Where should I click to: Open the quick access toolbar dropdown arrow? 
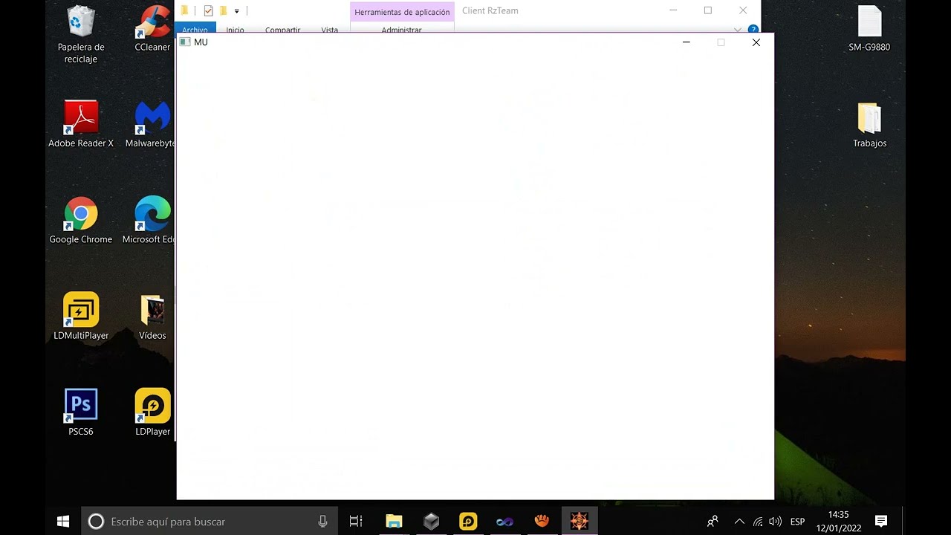point(237,11)
